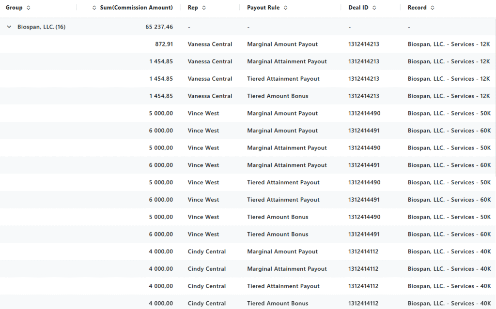Click sort arrows left of Sum(Commission Amount)

[x=94, y=8]
